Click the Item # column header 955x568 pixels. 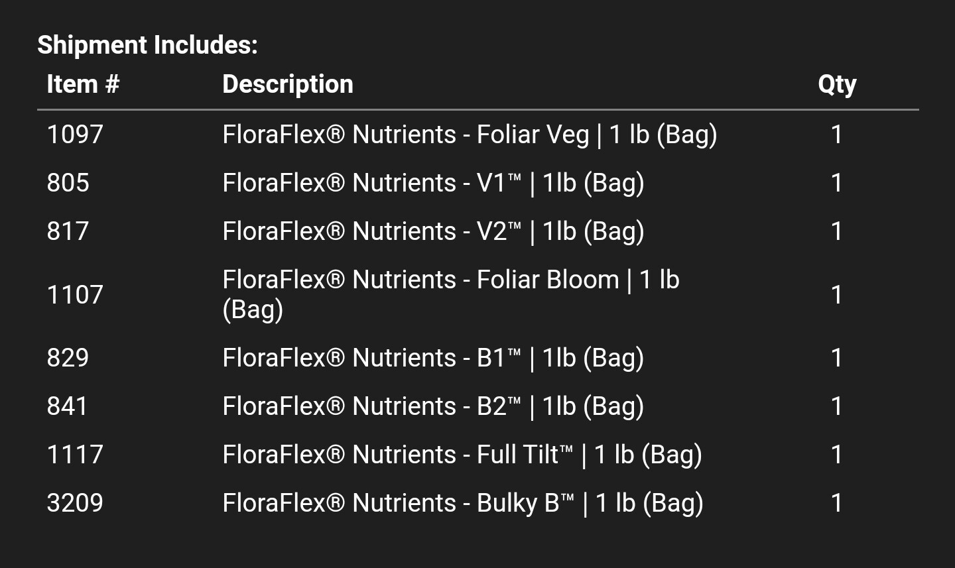pos(83,84)
